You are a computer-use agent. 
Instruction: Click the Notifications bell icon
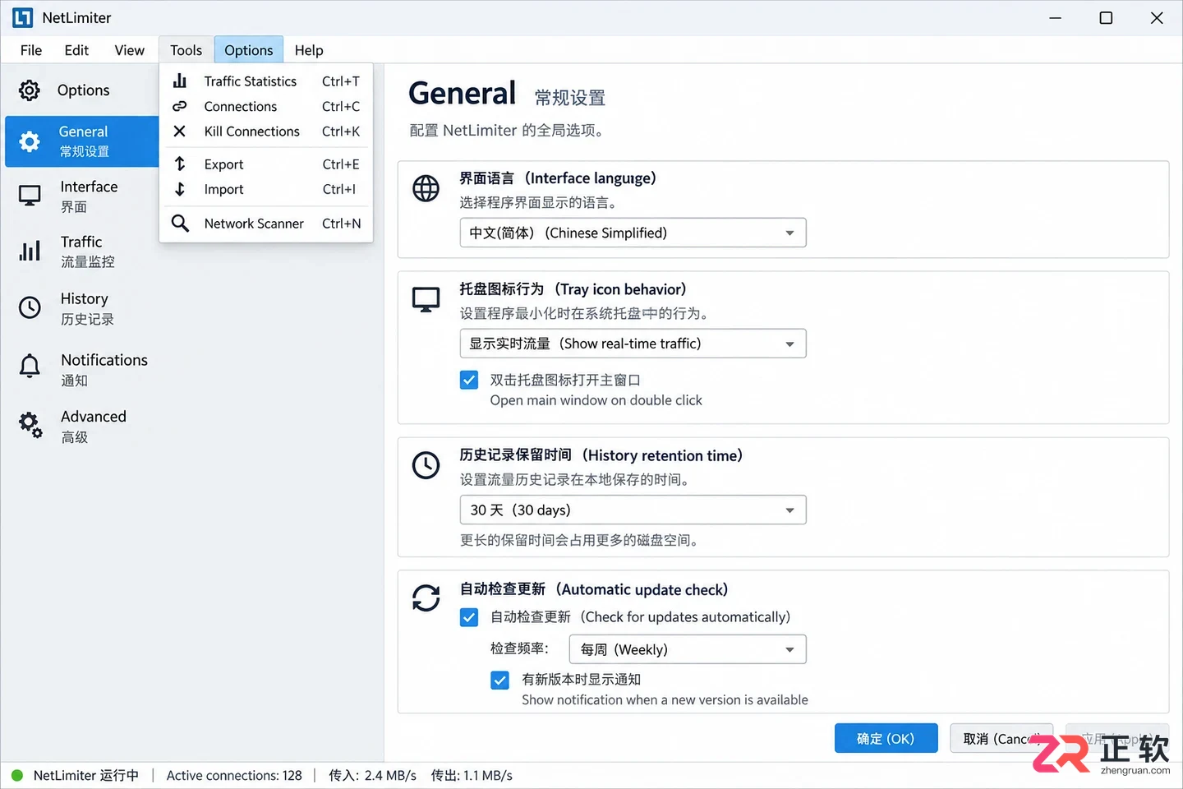pos(30,366)
